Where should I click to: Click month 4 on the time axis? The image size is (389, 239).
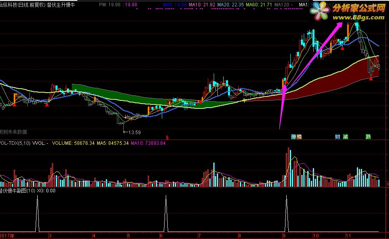tap(94, 236)
